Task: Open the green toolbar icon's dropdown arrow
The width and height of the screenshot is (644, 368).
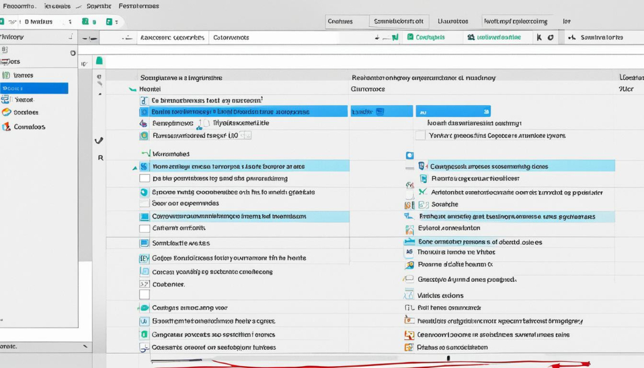Action: 117,22
